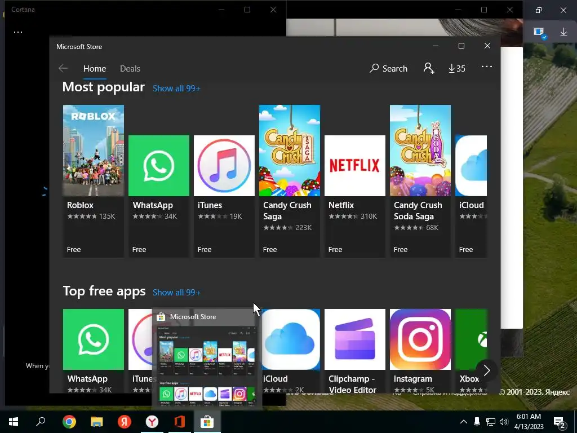Open the downloads counter showing 35

coord(456,68)
